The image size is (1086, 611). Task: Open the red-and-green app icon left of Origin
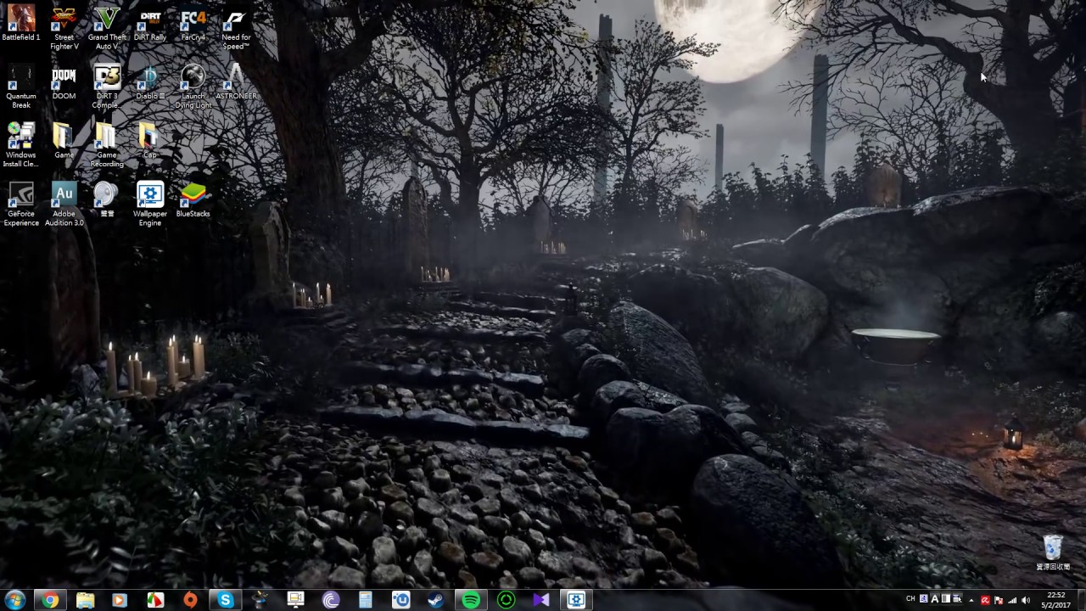(155, 600)
